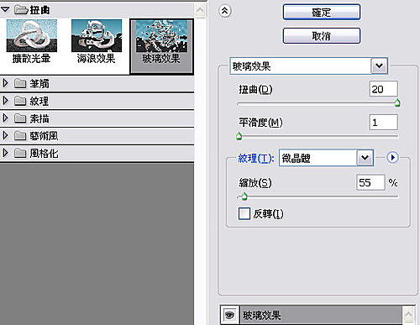
Task: Select the 擴散光暈 filter thumbnail
Action: (x=32, y=41)
